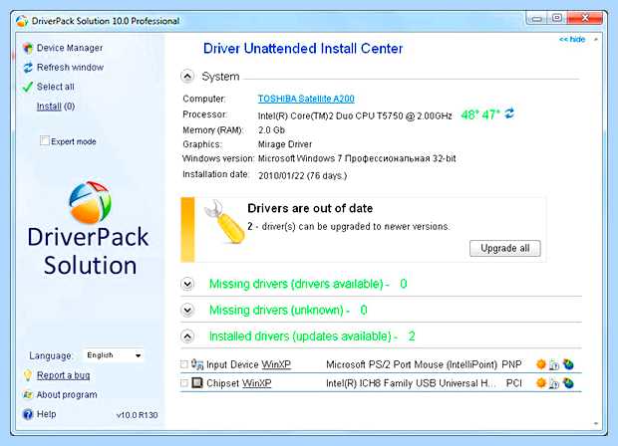Click the Chipset icon in driver list
618x446 pixels.
197,382
